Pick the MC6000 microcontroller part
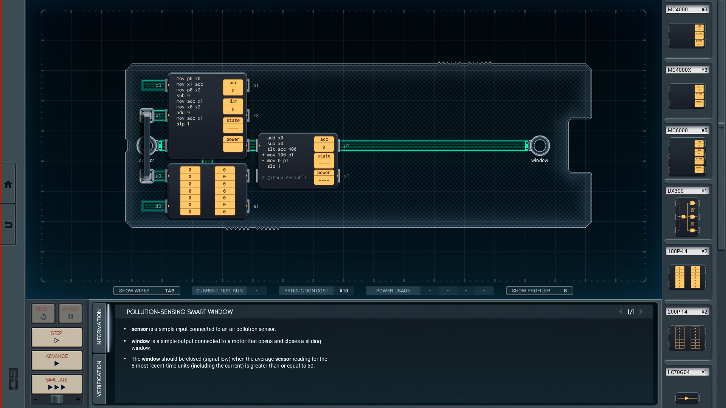 click(687, 157)
